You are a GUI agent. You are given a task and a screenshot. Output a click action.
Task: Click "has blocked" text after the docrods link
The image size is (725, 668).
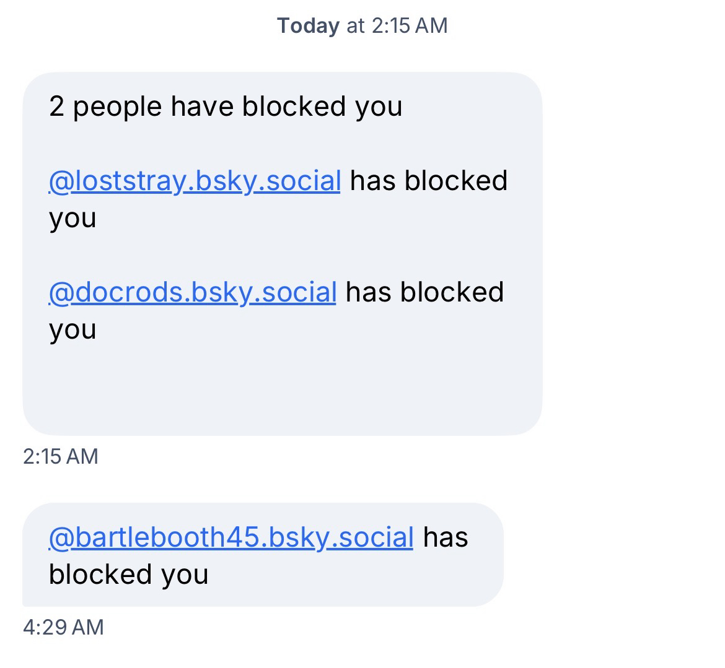(425, 292)
